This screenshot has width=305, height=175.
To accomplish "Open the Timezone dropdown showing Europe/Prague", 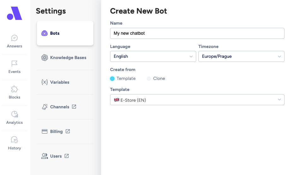I will point(241,57).
